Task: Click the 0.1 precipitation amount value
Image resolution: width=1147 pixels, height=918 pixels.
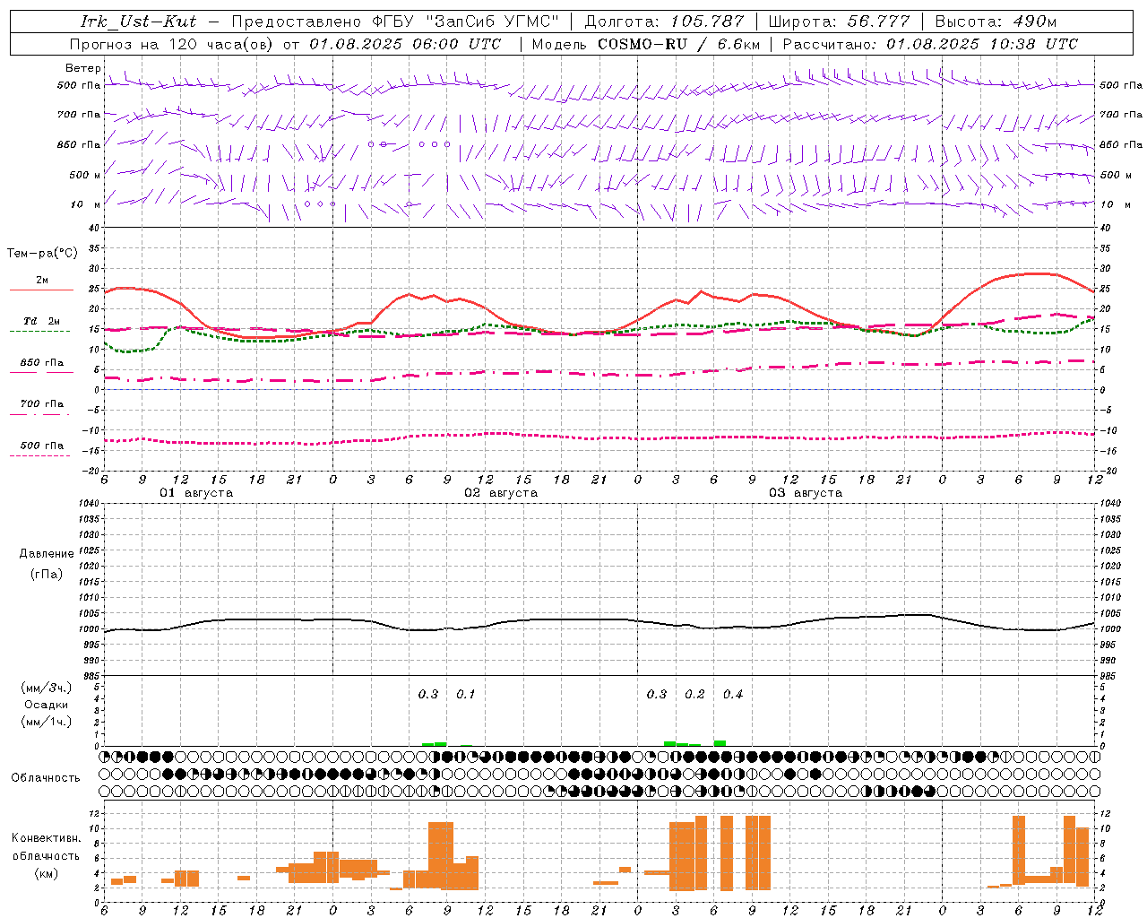Action: [466, 694]
